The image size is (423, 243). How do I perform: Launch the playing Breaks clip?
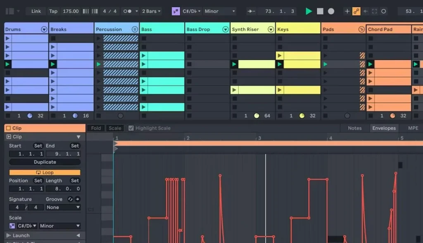(x=53, y=64)
